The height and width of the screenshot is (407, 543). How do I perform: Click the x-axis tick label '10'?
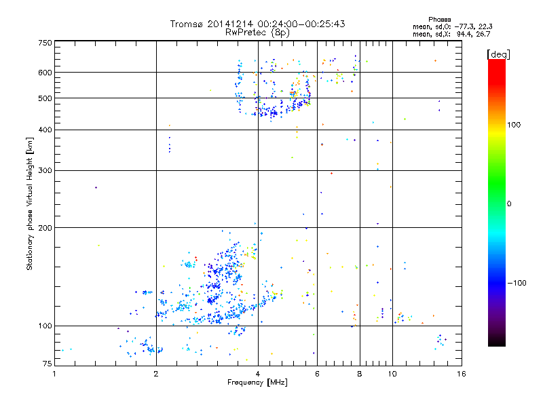tap(392, 374)
